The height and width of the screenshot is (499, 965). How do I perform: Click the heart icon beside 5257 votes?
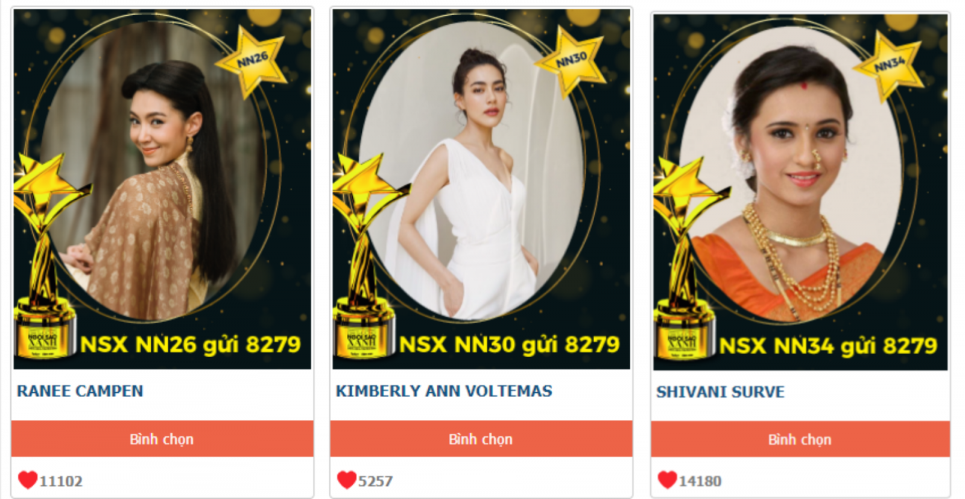[x=347, y=480]
